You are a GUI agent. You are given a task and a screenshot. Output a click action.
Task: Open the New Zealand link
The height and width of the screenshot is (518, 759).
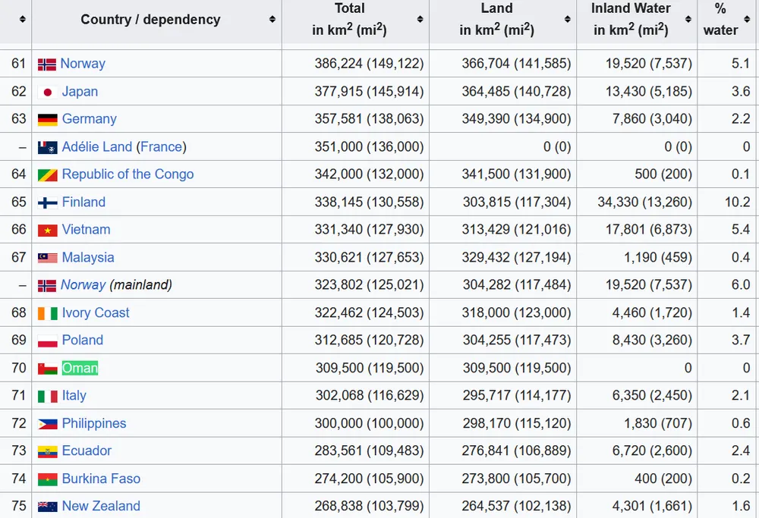(101, 507)
